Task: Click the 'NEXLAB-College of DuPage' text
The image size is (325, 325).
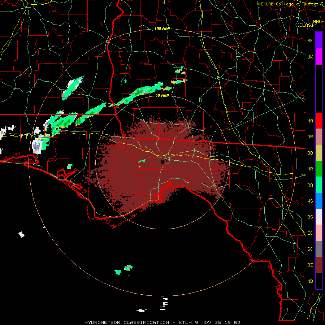Action: [289, 4]
